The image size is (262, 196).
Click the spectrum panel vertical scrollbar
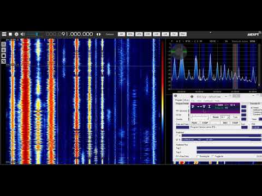click(x=259, y=65)
